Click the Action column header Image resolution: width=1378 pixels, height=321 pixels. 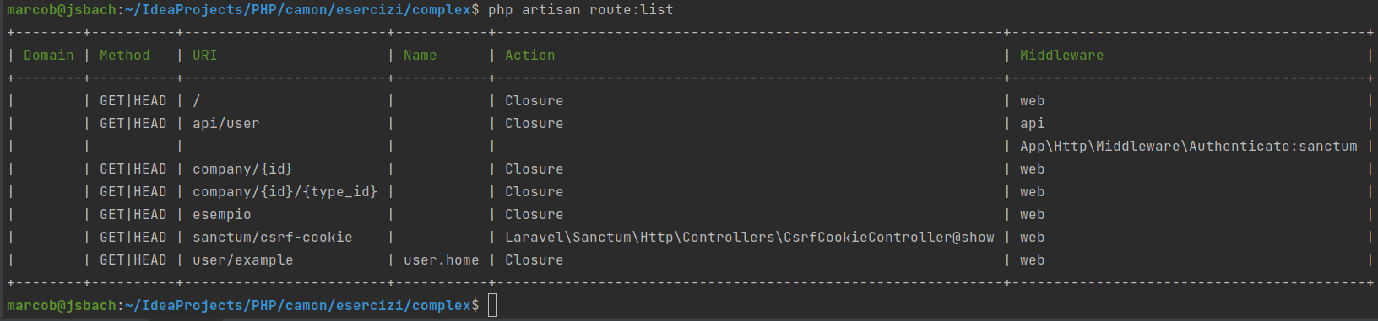coord(530,55)
